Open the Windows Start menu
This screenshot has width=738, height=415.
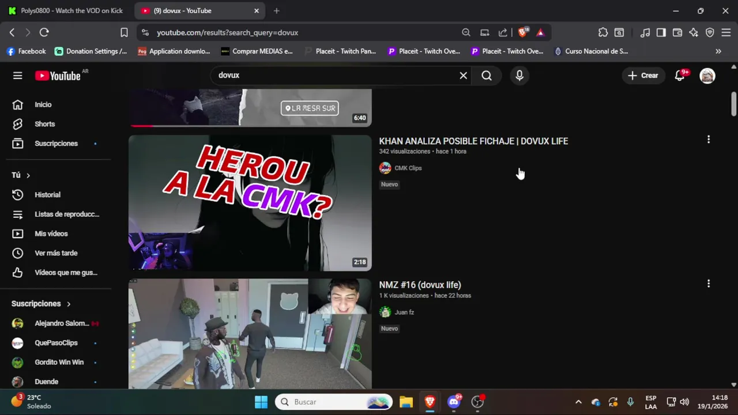pos(261,402)
